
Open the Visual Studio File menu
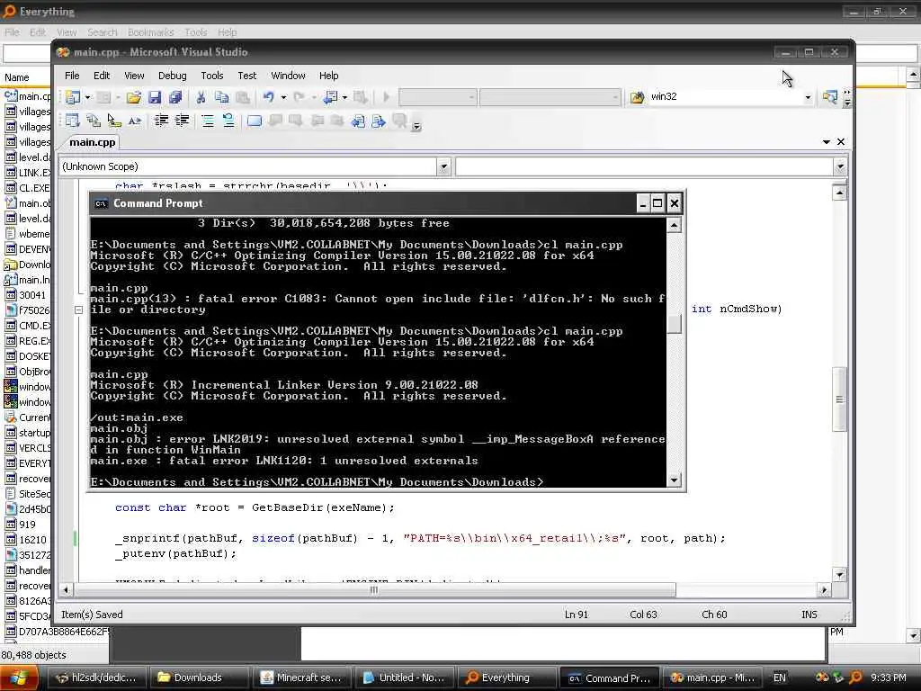[x=72, y=76]
